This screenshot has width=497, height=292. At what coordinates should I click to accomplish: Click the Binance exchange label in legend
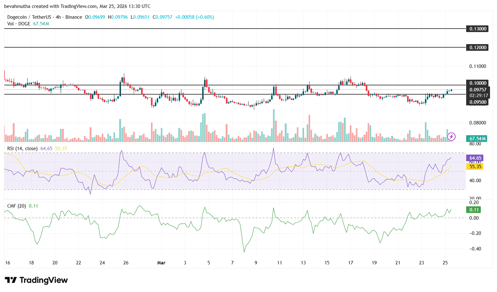[x=73, y=17]
